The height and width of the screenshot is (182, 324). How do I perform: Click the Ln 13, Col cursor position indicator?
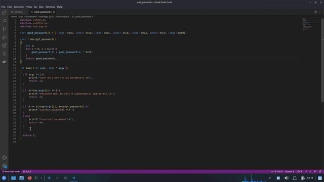276,171
